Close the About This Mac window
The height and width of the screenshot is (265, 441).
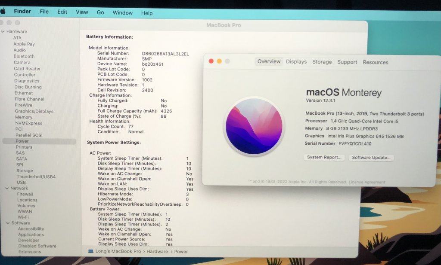[x=211, y=61]
